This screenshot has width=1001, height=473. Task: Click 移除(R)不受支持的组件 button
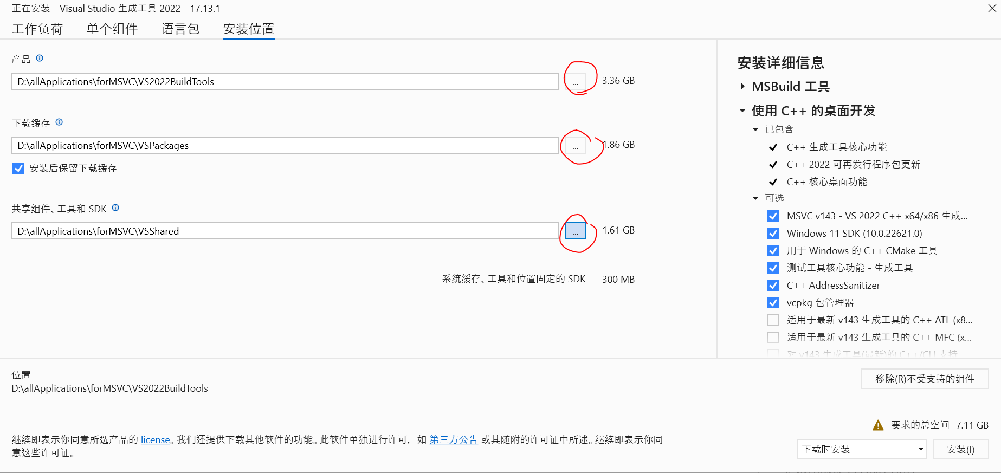coord(925,379)
